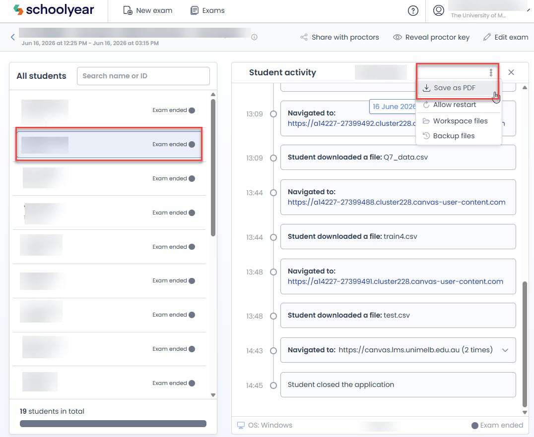The width and height of the screenshot is (534, 437).
Task: Click the Exam ended status in activity footer
Action: point(497,426)
